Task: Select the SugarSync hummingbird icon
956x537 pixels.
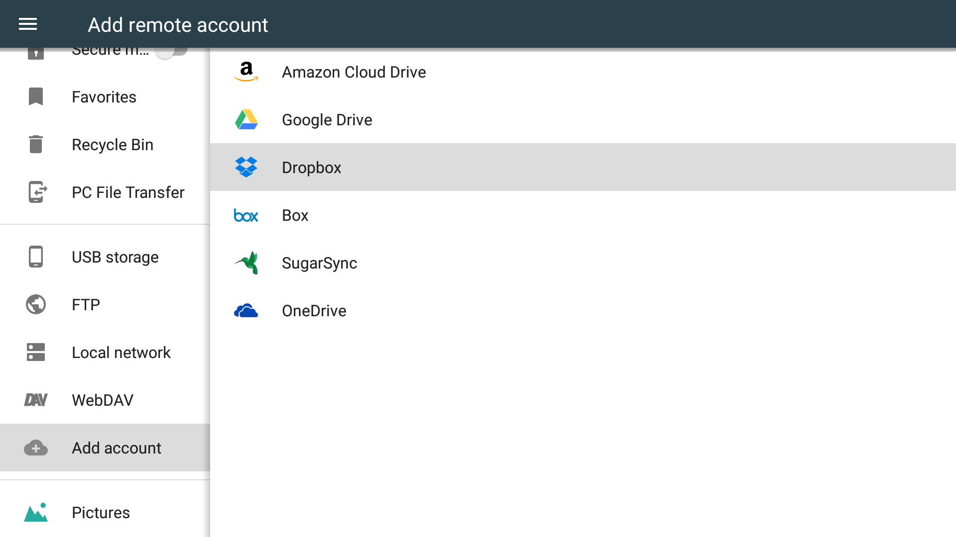Action: click(246, 263)
